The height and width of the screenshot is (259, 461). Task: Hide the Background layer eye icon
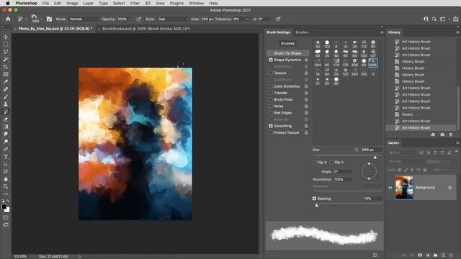[390, 187]
